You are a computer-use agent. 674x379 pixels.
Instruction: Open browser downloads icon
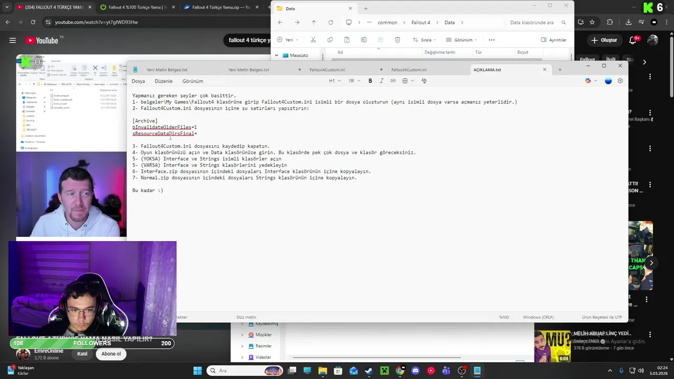[x=629, y=22]
